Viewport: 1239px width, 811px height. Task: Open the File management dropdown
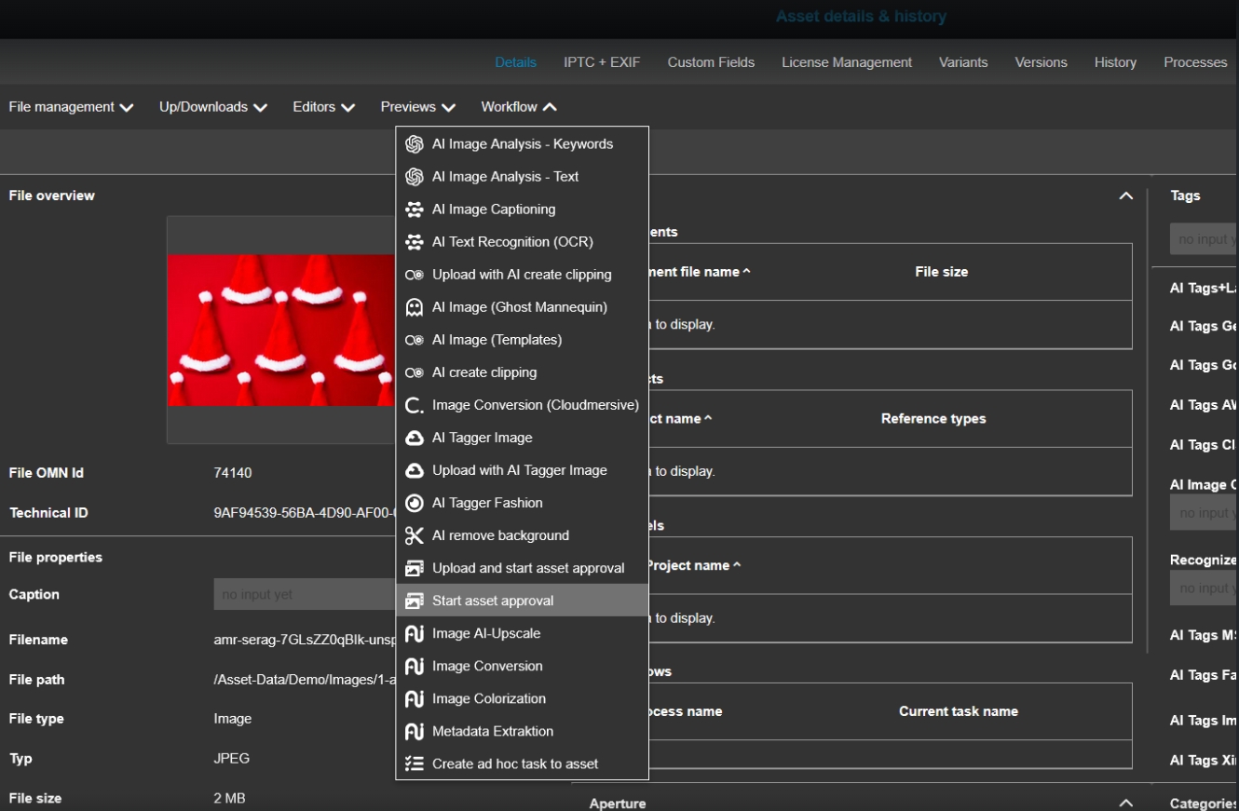[x=71, y=107]
